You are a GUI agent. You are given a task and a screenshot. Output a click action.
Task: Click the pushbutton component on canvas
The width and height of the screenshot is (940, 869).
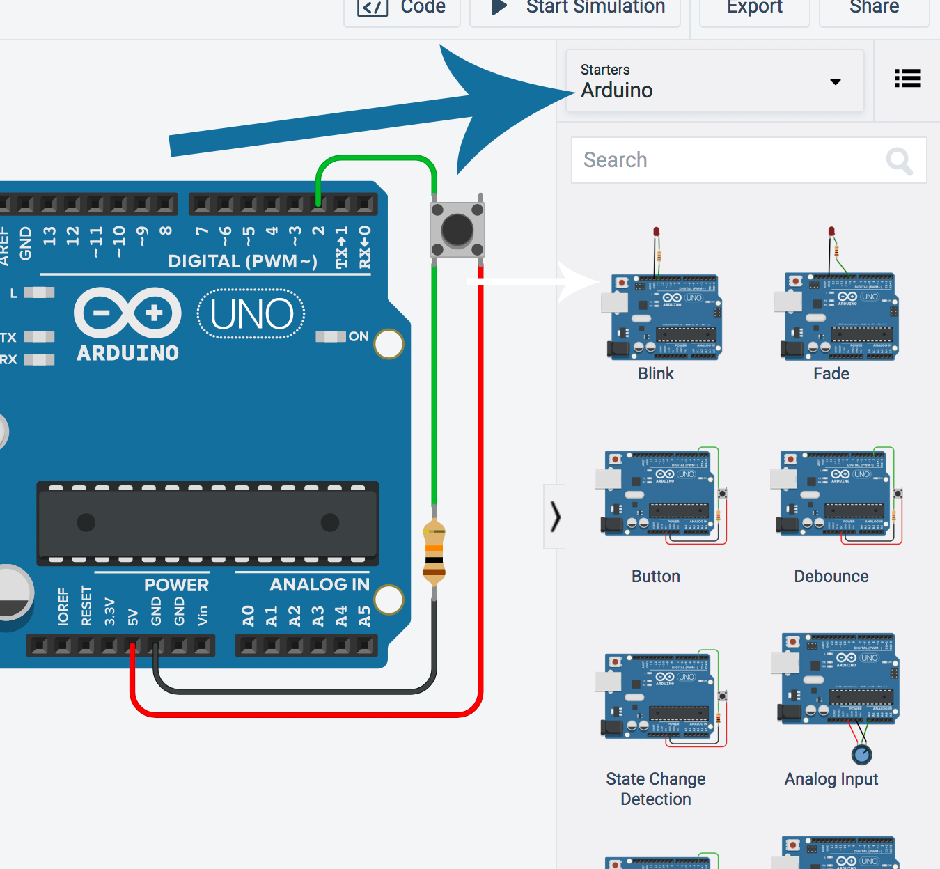[x=457, y=230]
